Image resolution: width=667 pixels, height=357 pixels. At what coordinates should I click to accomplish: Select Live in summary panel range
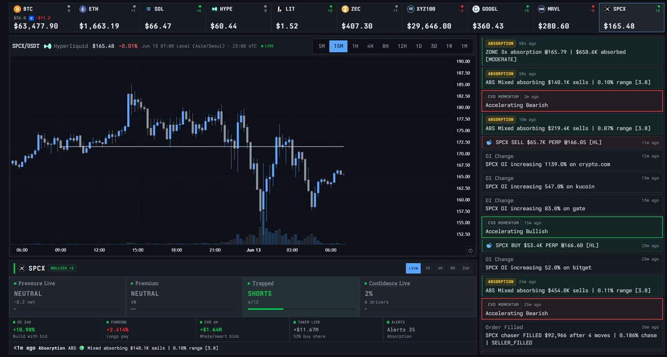413,268
